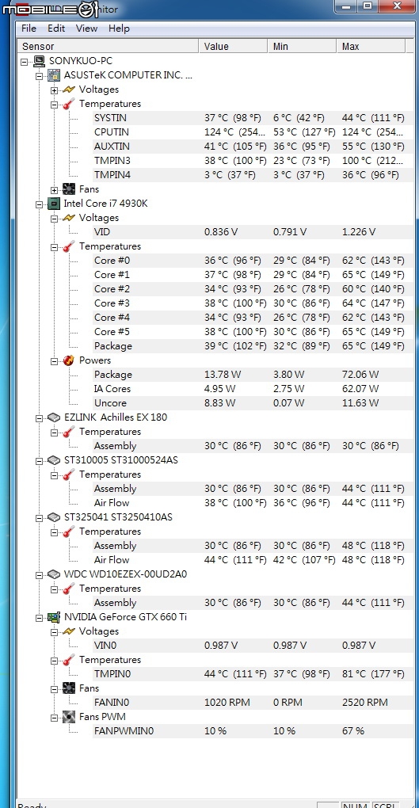Open the File menu
The height and width of the screenshot is (808, 419).
(x=29, y=29)
